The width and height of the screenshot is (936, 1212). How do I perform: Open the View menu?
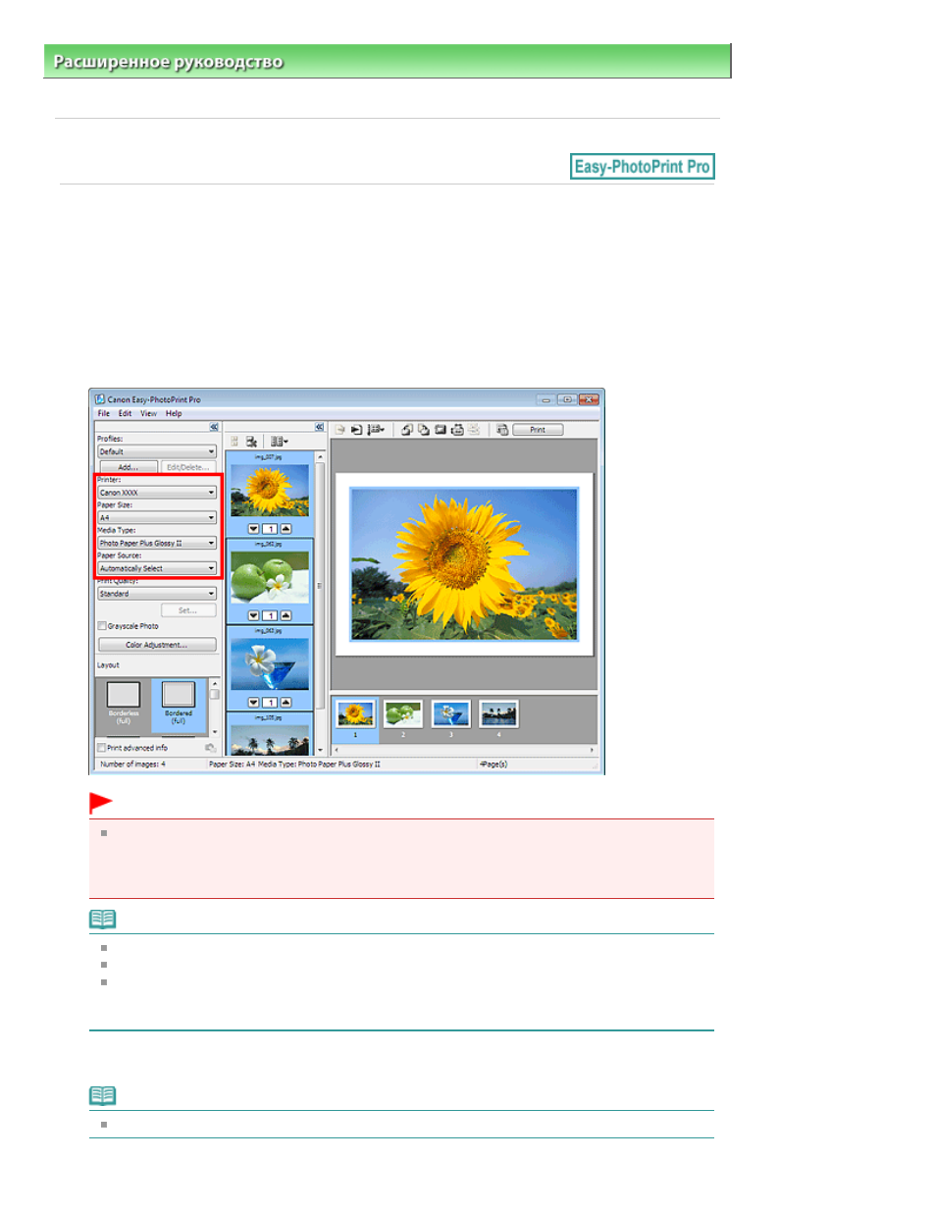tap(148, 413)
